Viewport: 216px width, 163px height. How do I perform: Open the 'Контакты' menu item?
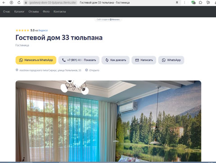59,12
